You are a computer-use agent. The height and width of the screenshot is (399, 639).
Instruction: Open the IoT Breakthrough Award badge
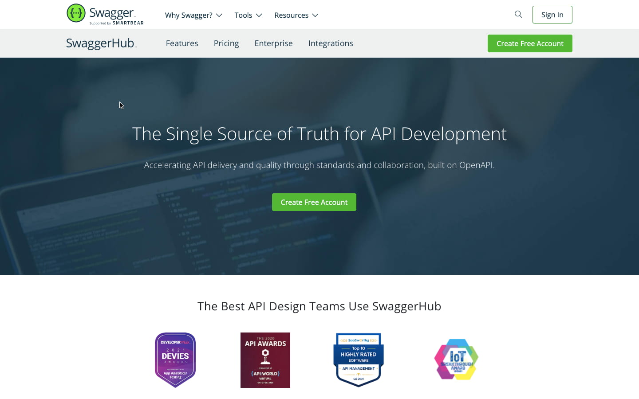[x=456, y=360]
